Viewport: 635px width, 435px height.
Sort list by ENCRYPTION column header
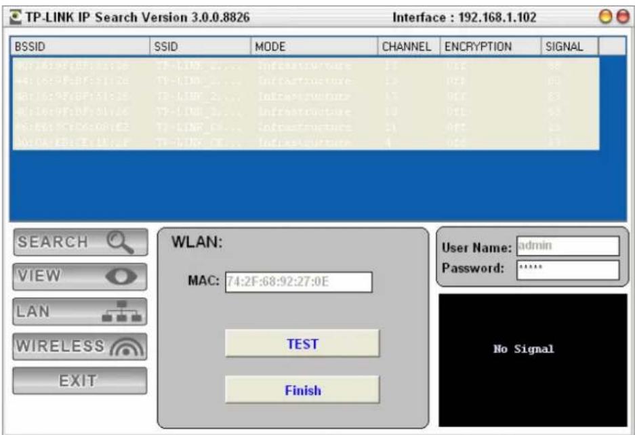click(491, 47)
